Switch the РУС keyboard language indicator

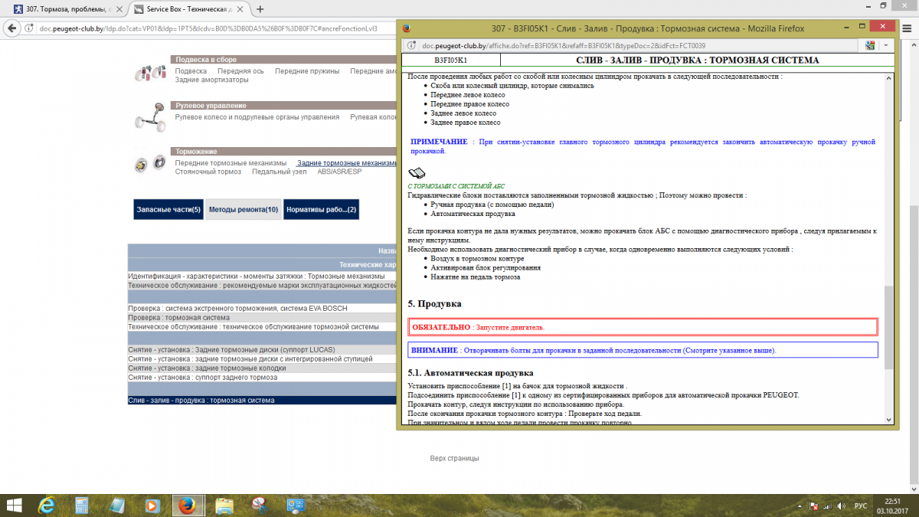pos(861,506)
